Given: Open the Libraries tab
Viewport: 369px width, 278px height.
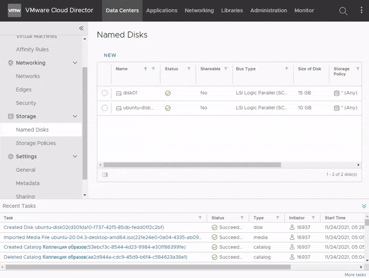Looking at the screenshot, I should (x=232, y=11).
